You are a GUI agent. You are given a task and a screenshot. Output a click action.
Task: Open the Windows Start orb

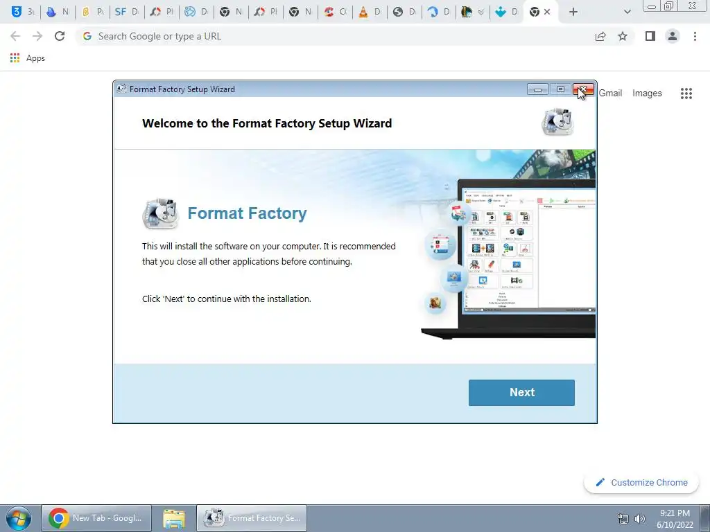click(x=19, y=518)
